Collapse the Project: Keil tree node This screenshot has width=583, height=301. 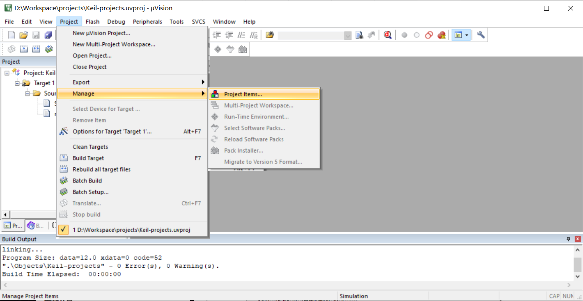tap(7, 73)
